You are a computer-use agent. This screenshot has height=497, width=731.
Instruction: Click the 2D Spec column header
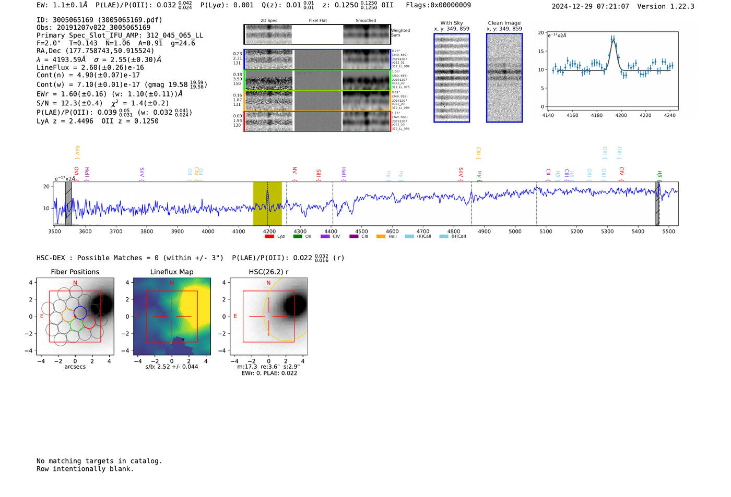(269, 21)
